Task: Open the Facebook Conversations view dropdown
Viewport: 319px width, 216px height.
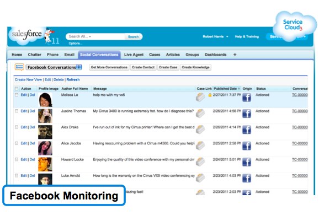Action: (x=54, y=67)
